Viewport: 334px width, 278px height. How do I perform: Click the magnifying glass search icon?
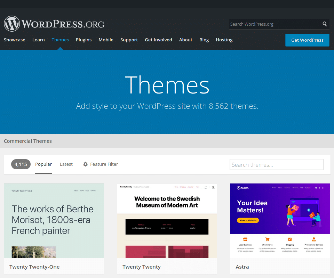coord(324,24)
